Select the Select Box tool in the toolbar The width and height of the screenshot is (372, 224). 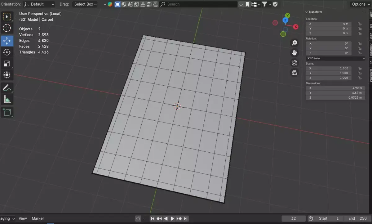click(7, 17)
